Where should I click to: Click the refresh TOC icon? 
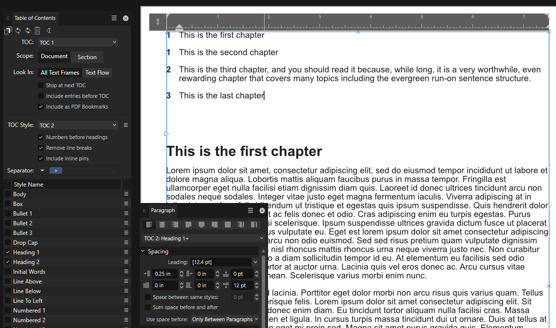coord(17,30)
